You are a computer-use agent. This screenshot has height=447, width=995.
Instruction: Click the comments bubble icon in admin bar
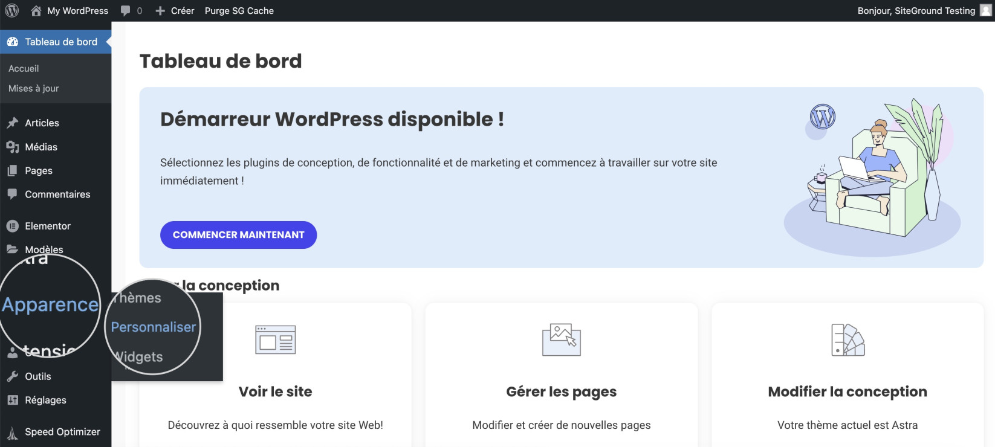pyautogui.click(x=125, y=11)
